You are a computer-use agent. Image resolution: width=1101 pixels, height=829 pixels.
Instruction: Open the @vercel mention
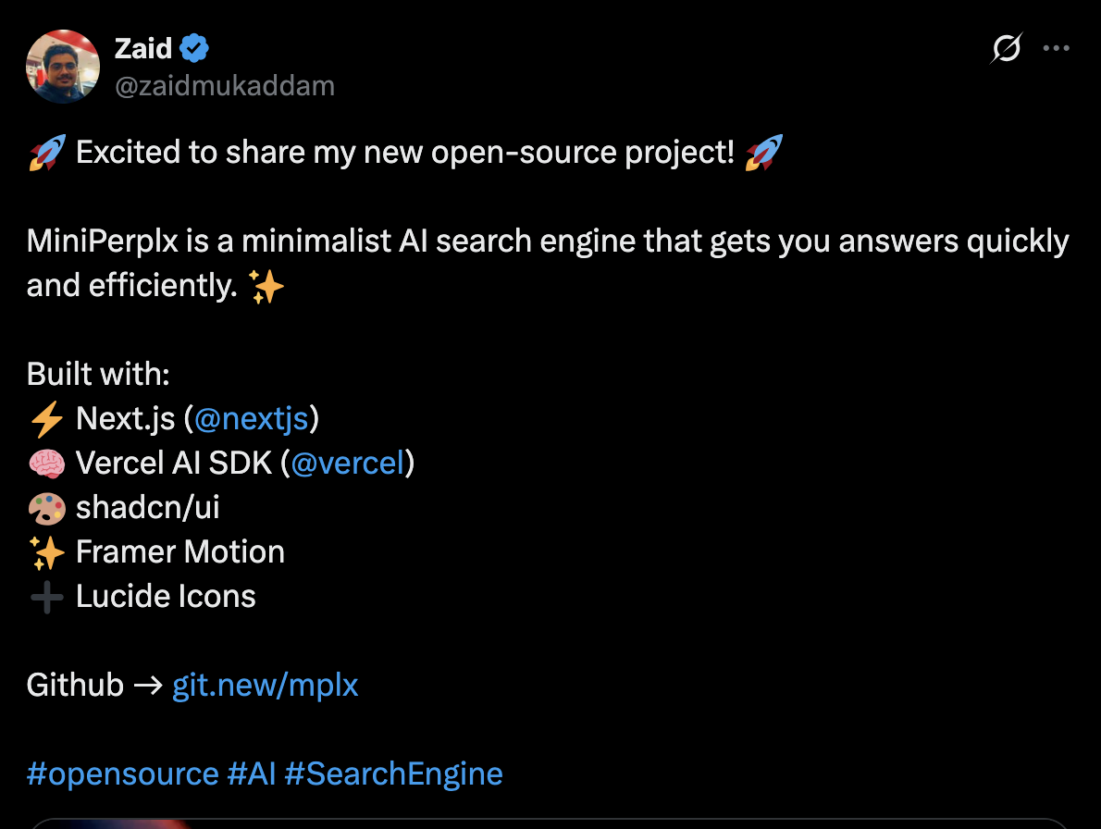click(x=348, y=463)
